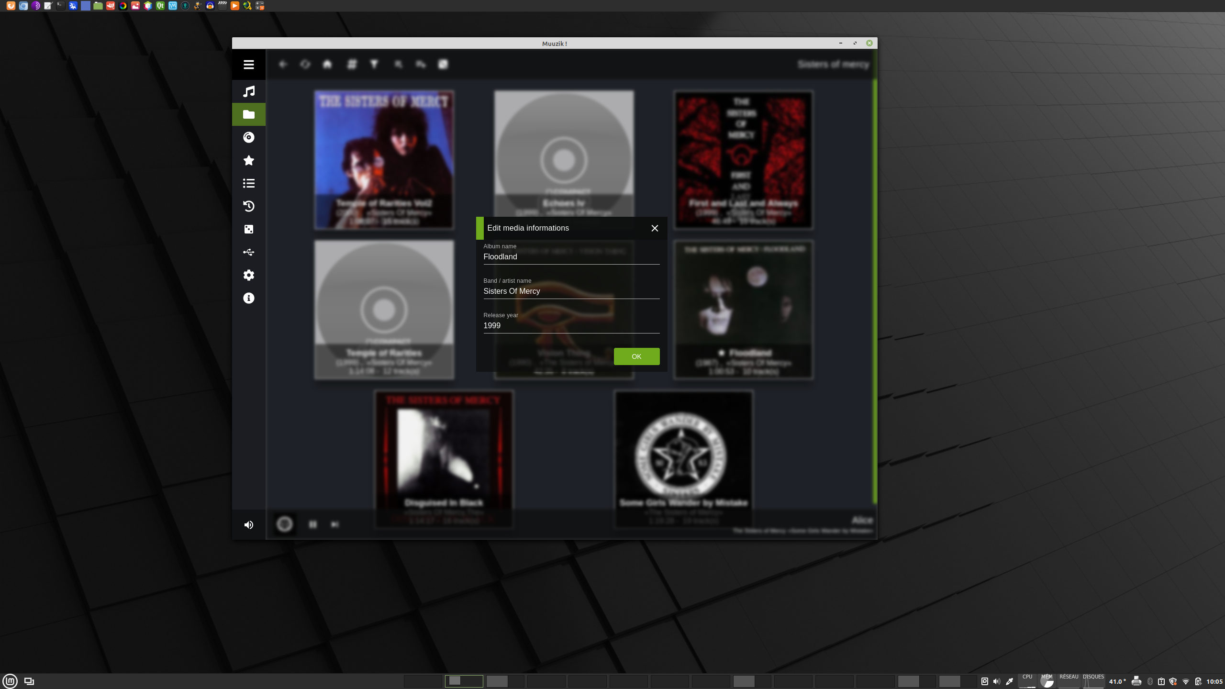Open the green file manager launcher icon
Image resolution: width=1225 pixels, height=689 pixels.
(x=98, y=6)
